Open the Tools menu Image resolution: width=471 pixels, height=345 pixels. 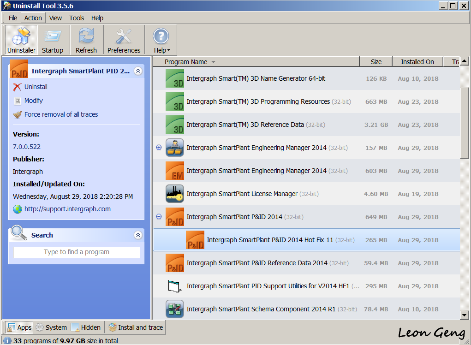77,18
